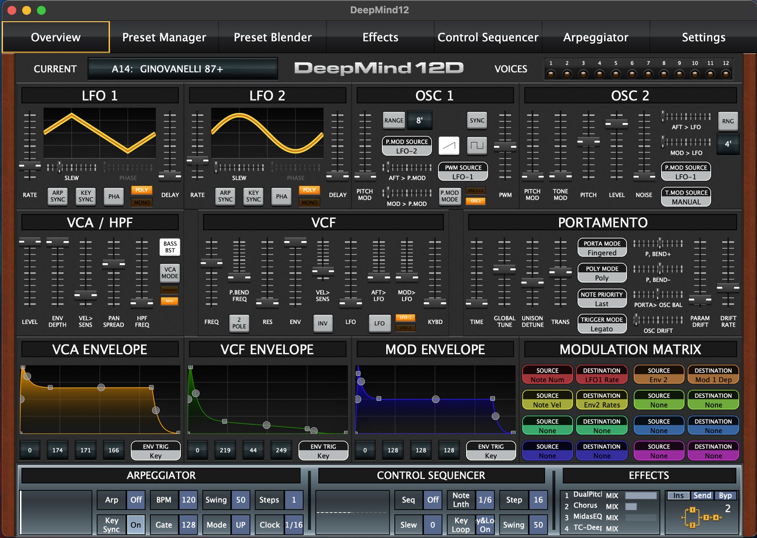This screenshot has height=538, width=757.
Task: Open DESTINATION Env2 Rates selector
Action: [602, 400]
